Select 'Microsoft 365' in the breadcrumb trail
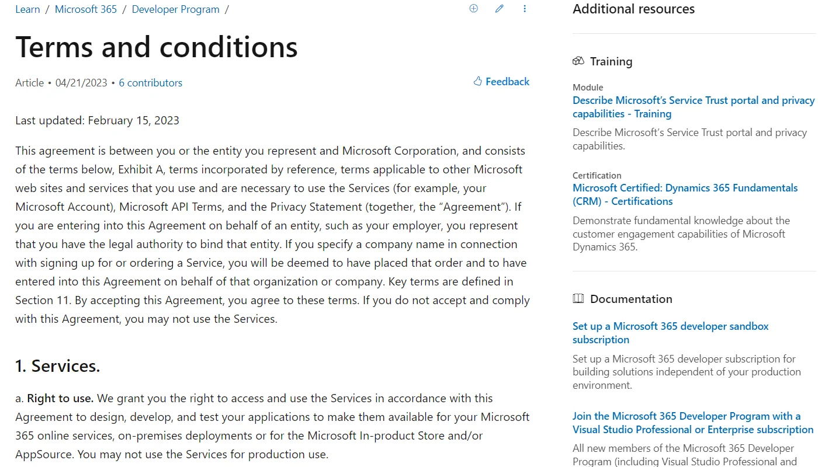Screen dimensions: 818x467 pyautogui.click(x=85, y=9)
